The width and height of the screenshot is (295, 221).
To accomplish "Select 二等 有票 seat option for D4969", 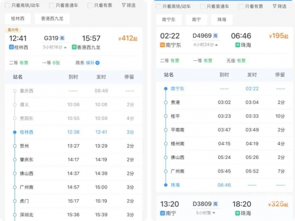I will click(170, 61).
